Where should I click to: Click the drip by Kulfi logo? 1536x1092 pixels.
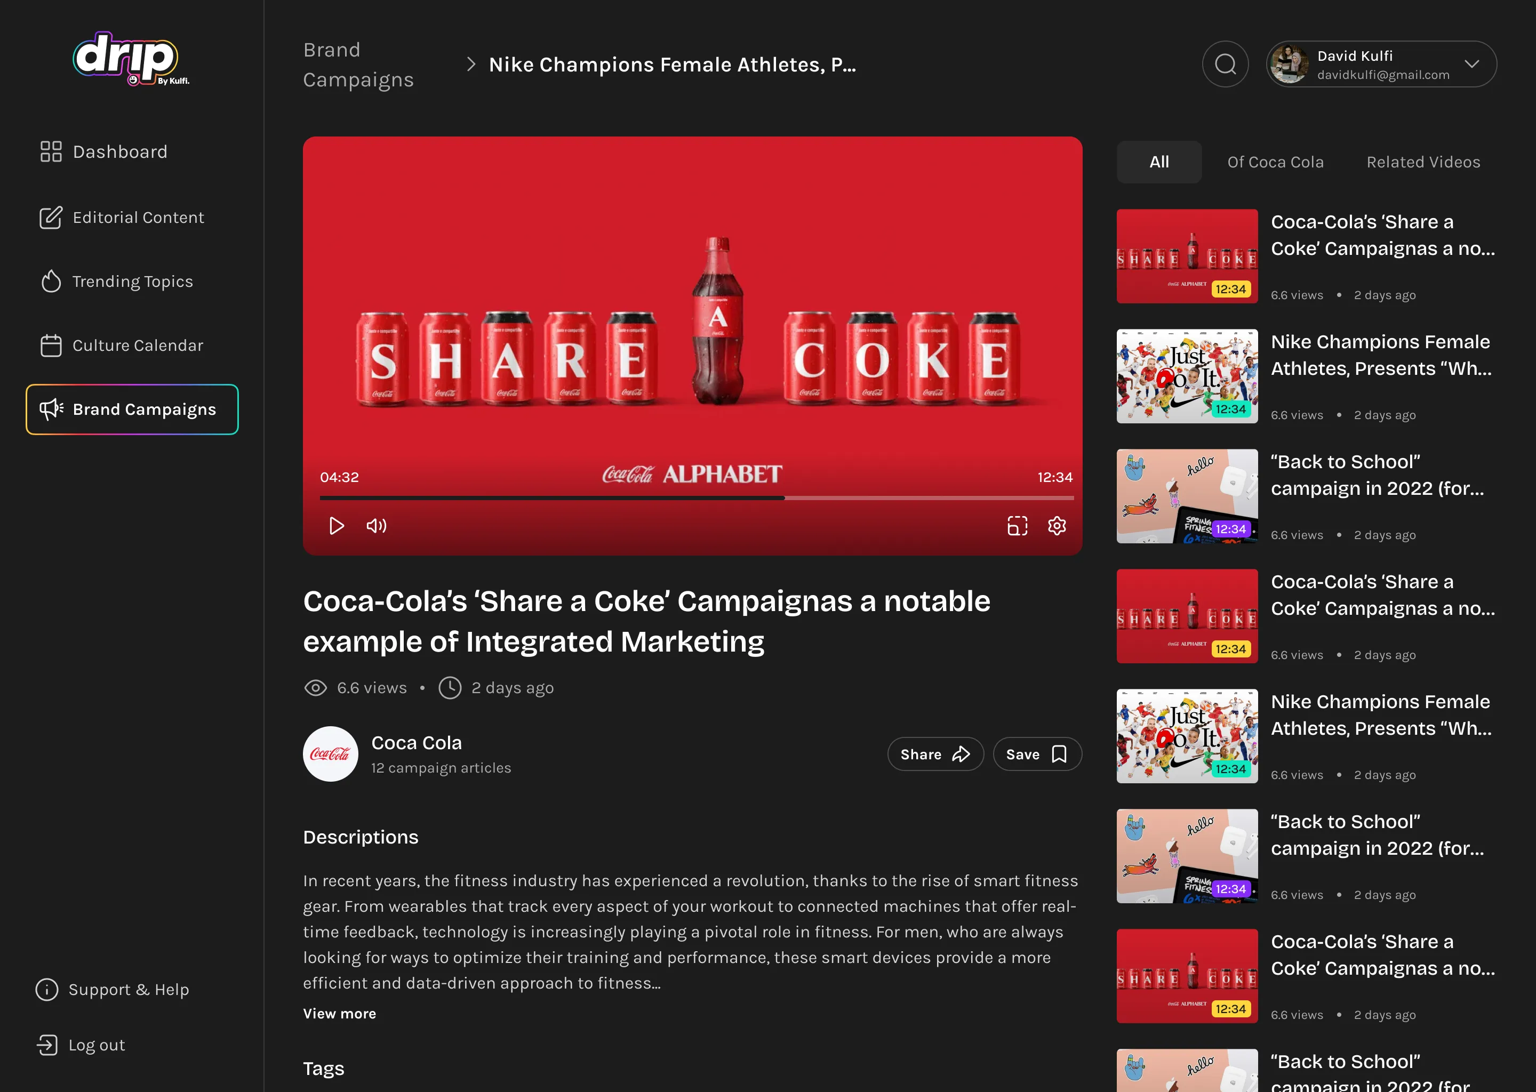[x=131, y=59]
